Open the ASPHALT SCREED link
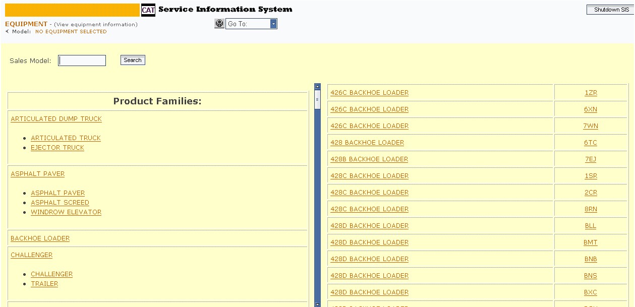635x307 pixels. 60,203
